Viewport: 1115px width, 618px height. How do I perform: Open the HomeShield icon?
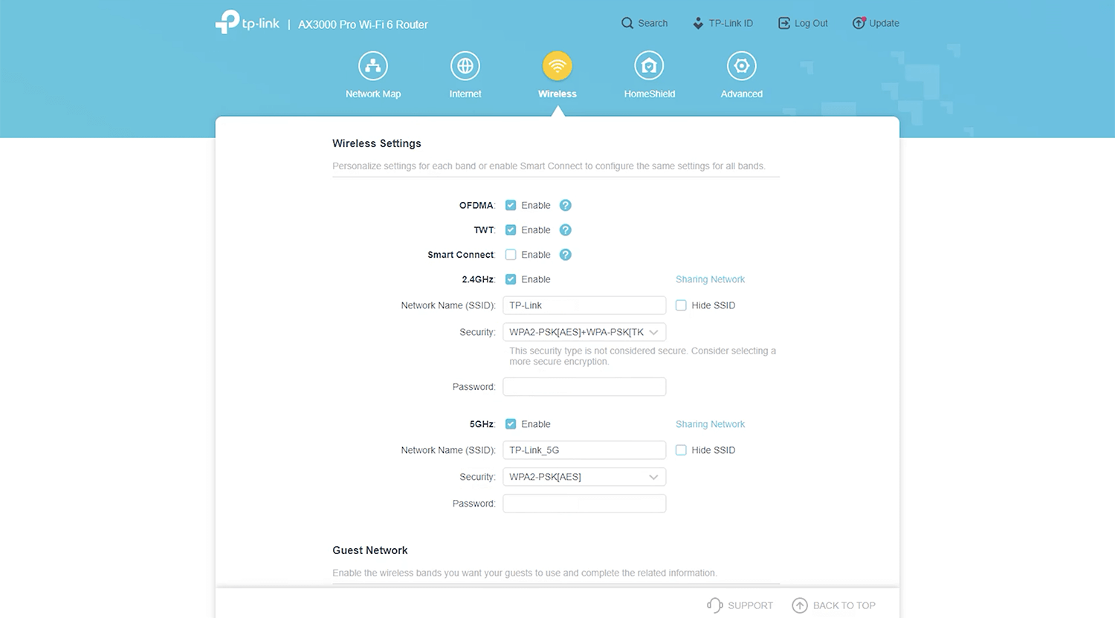649,66
